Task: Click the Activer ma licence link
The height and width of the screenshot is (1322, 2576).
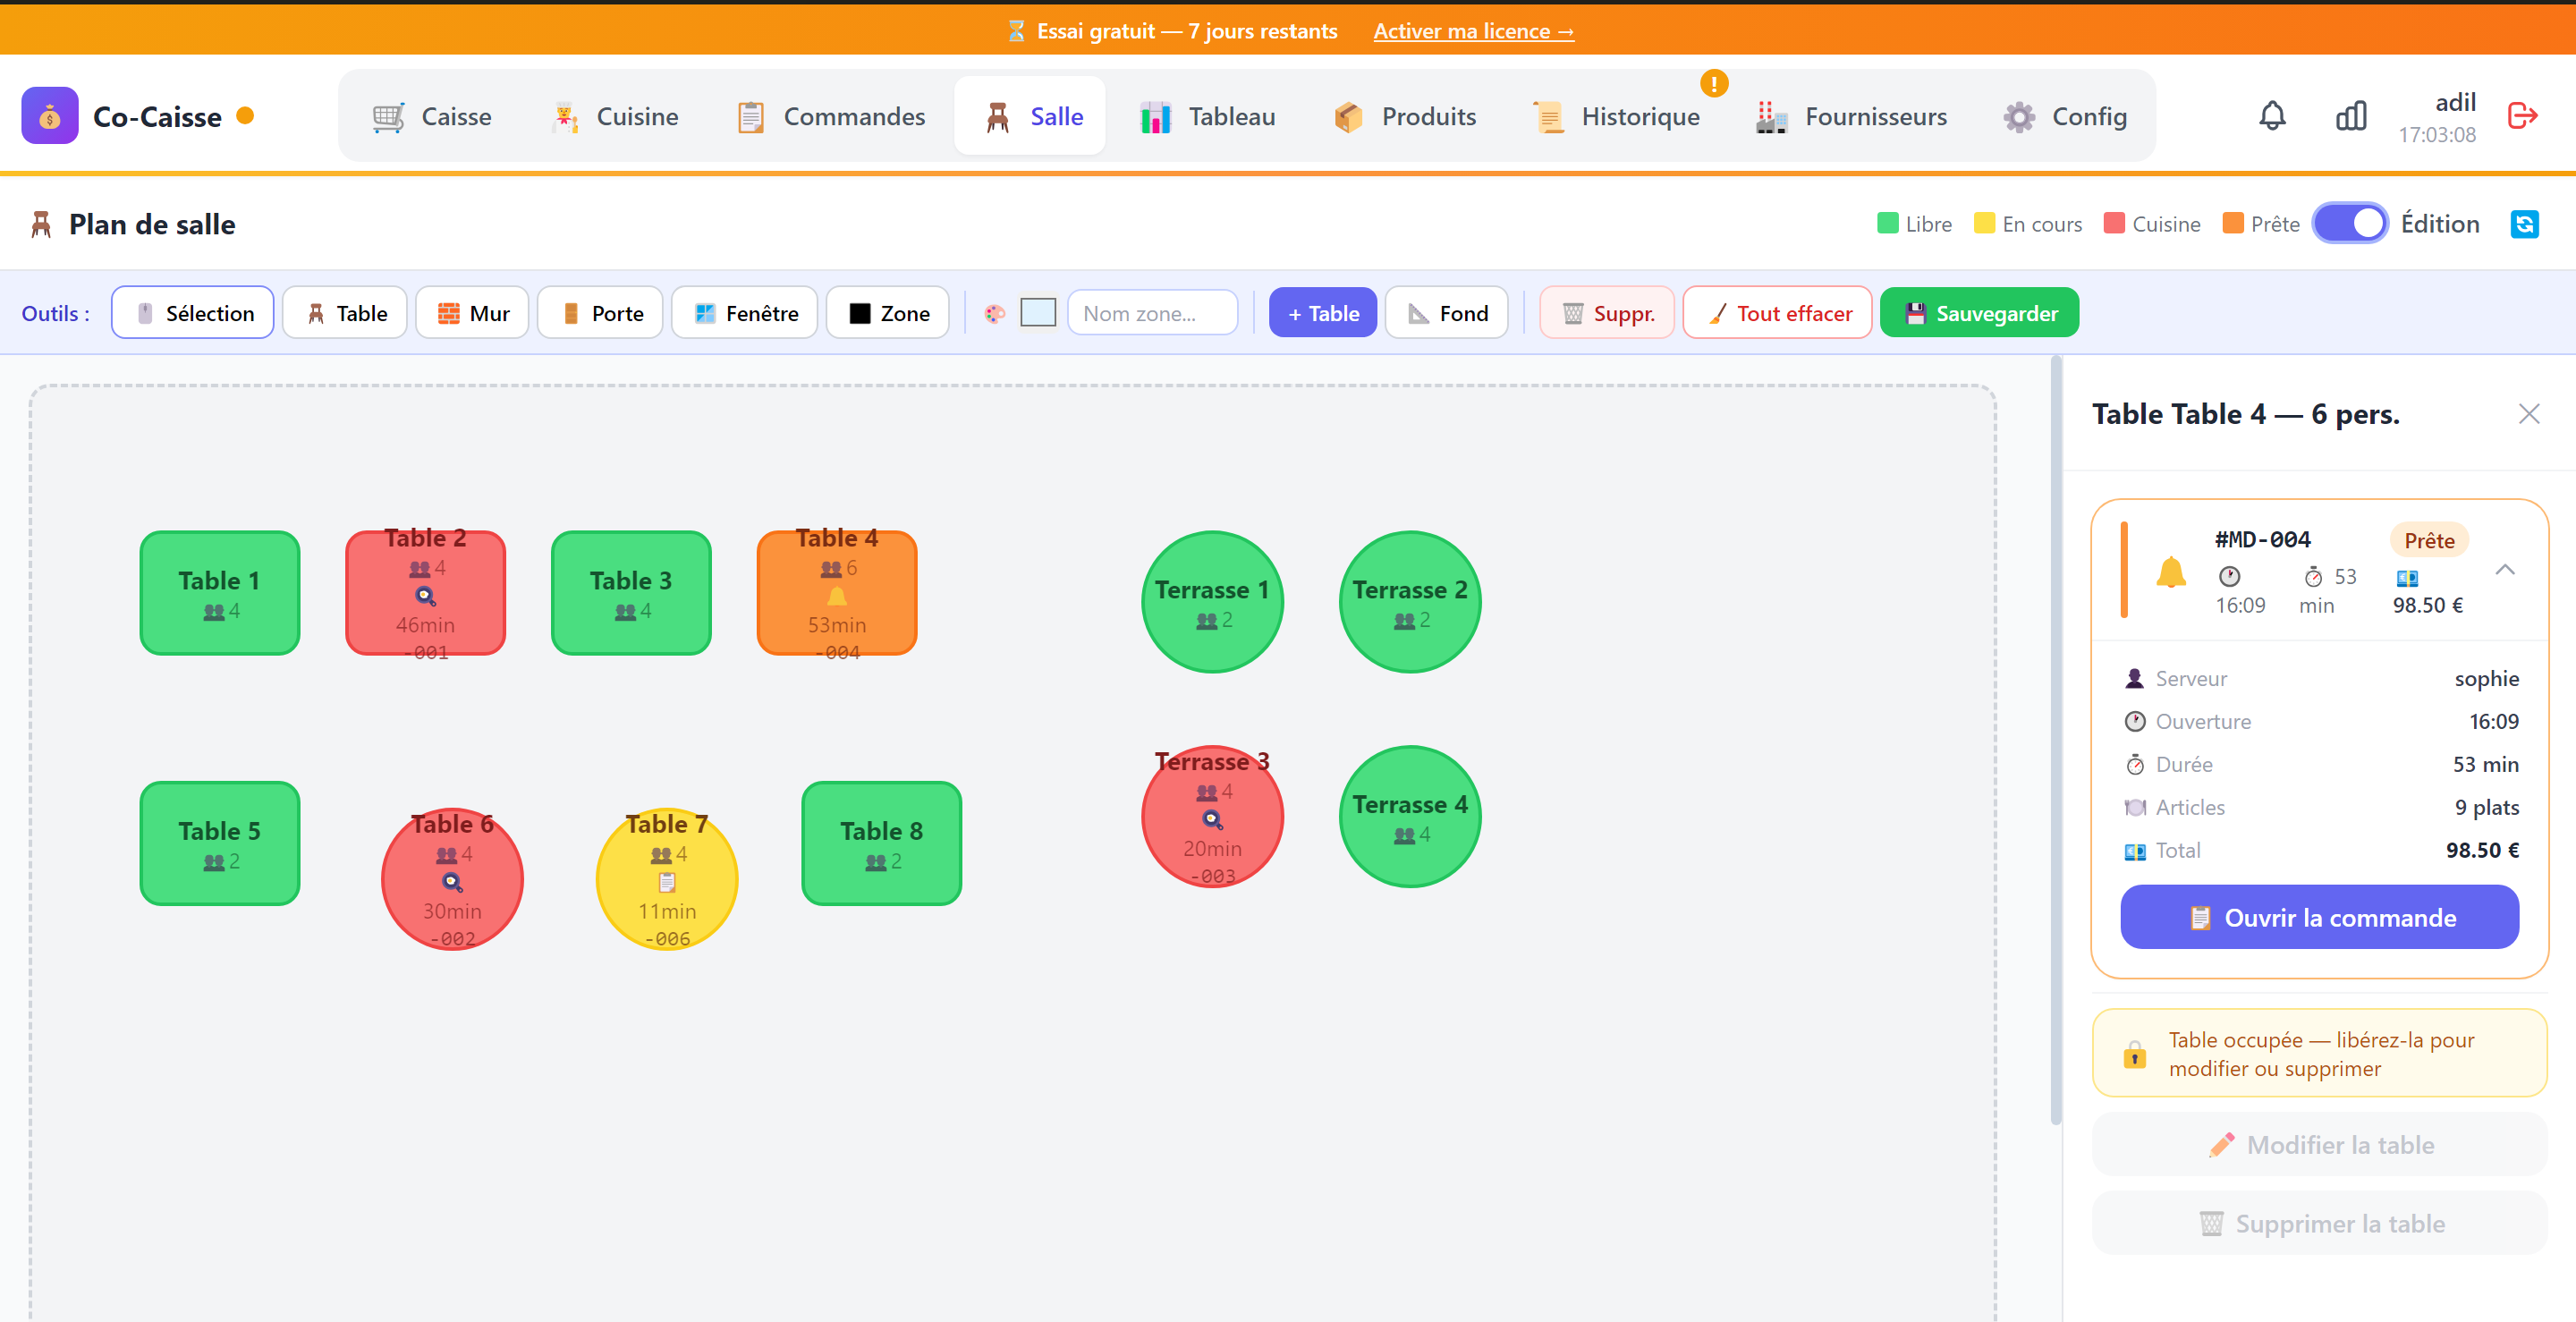Action: (x=1473, y=31)
